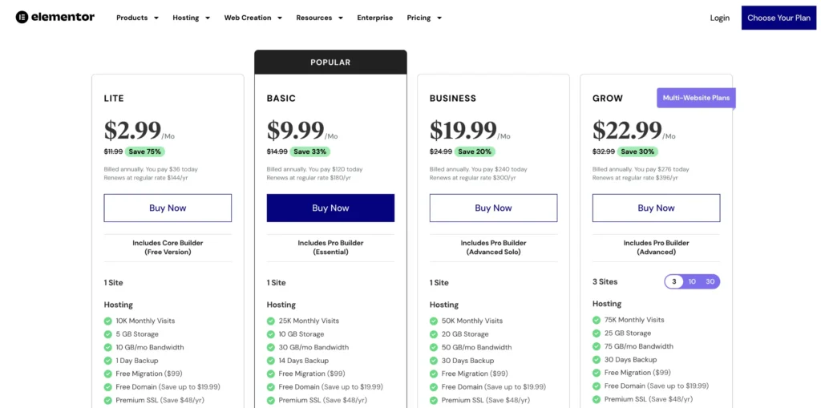821x408 pixels.
Task: Click checkmark beside Basic Free Domain
Action: pyautogui.click(x=271, y=386)
